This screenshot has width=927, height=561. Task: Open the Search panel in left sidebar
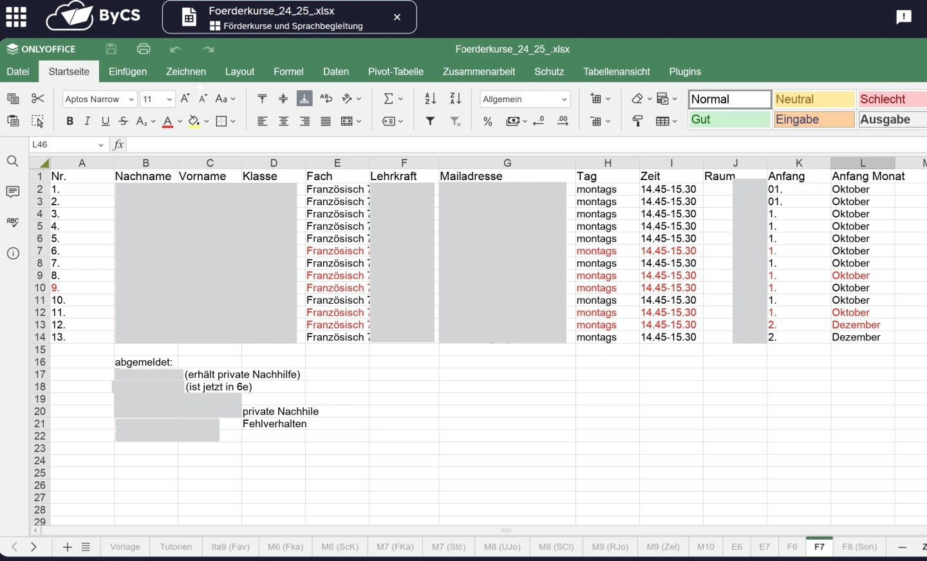(x=13, y=161)
